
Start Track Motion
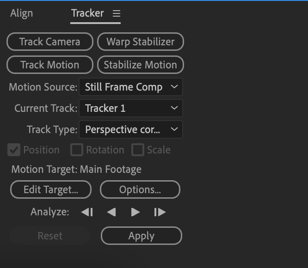pyautogui.click(x=50, y=65)
